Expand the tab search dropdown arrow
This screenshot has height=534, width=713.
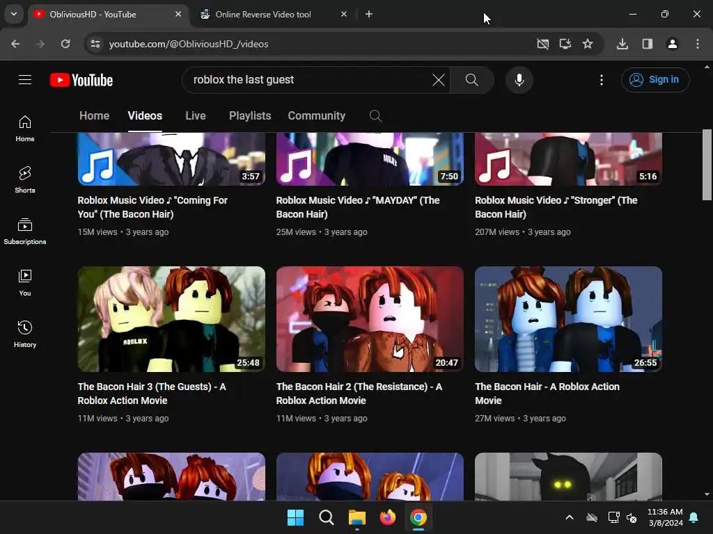tap(14, 14)
